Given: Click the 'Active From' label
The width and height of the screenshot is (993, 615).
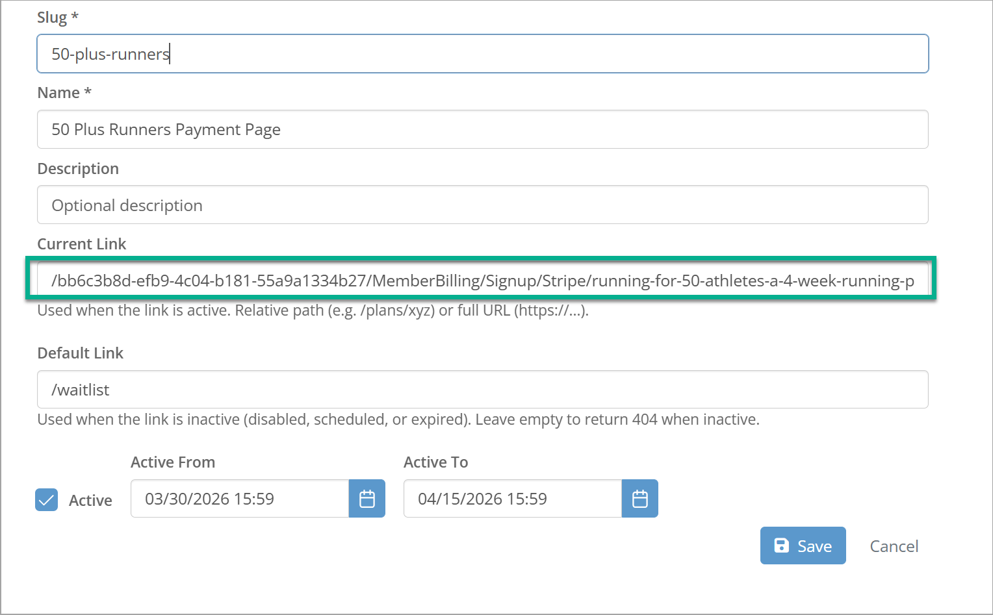Looking at the screenshot, I should click(173, 462).
